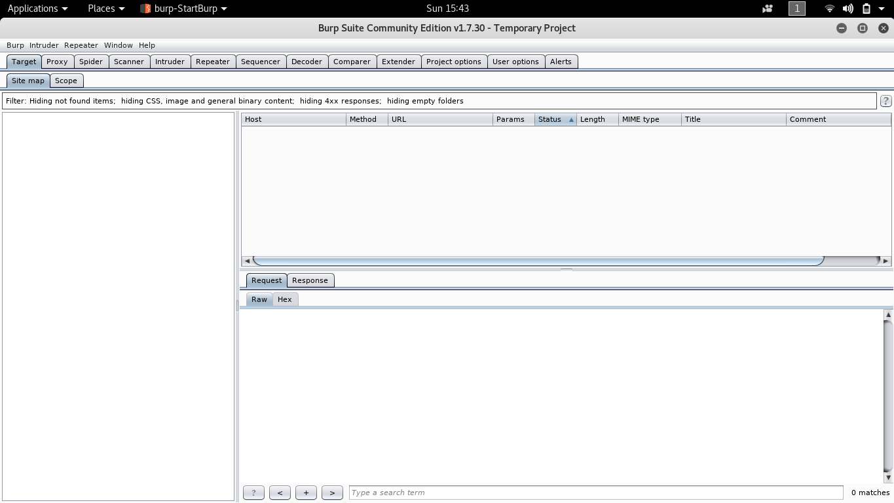The height and width of the screenshot is (503, 894).
Task: Open the Places menu
Action: pyautogui.click(x=106, y=9)
